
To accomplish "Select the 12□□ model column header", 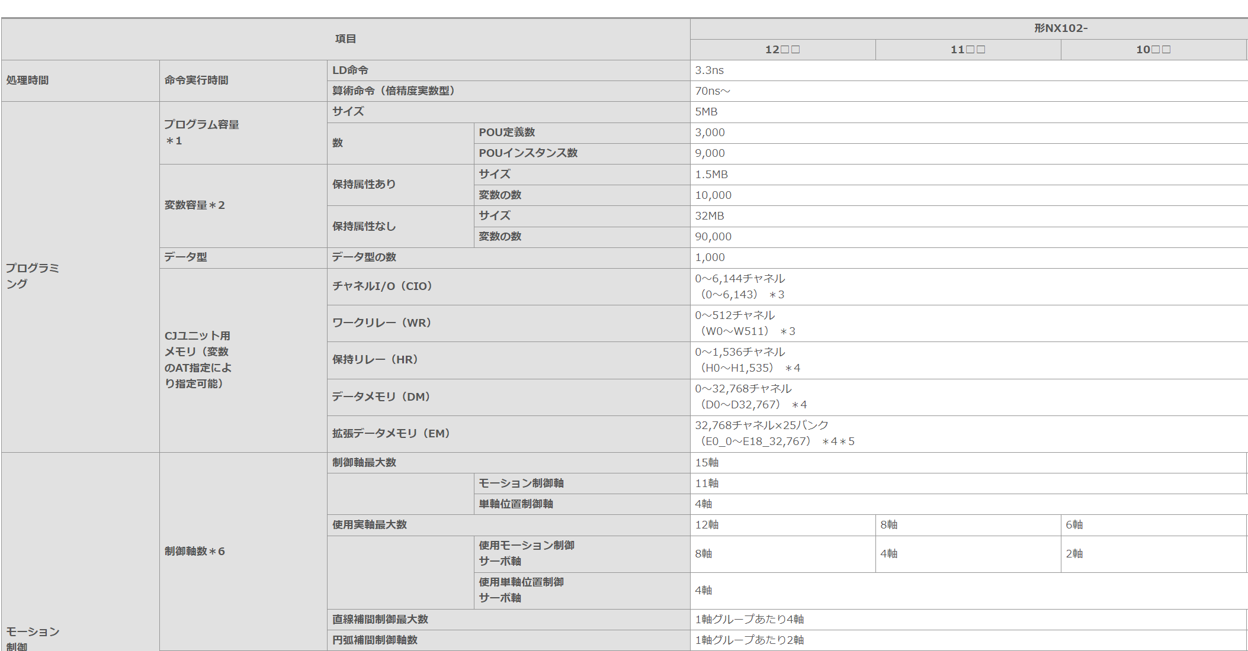I will click(782, 50).
